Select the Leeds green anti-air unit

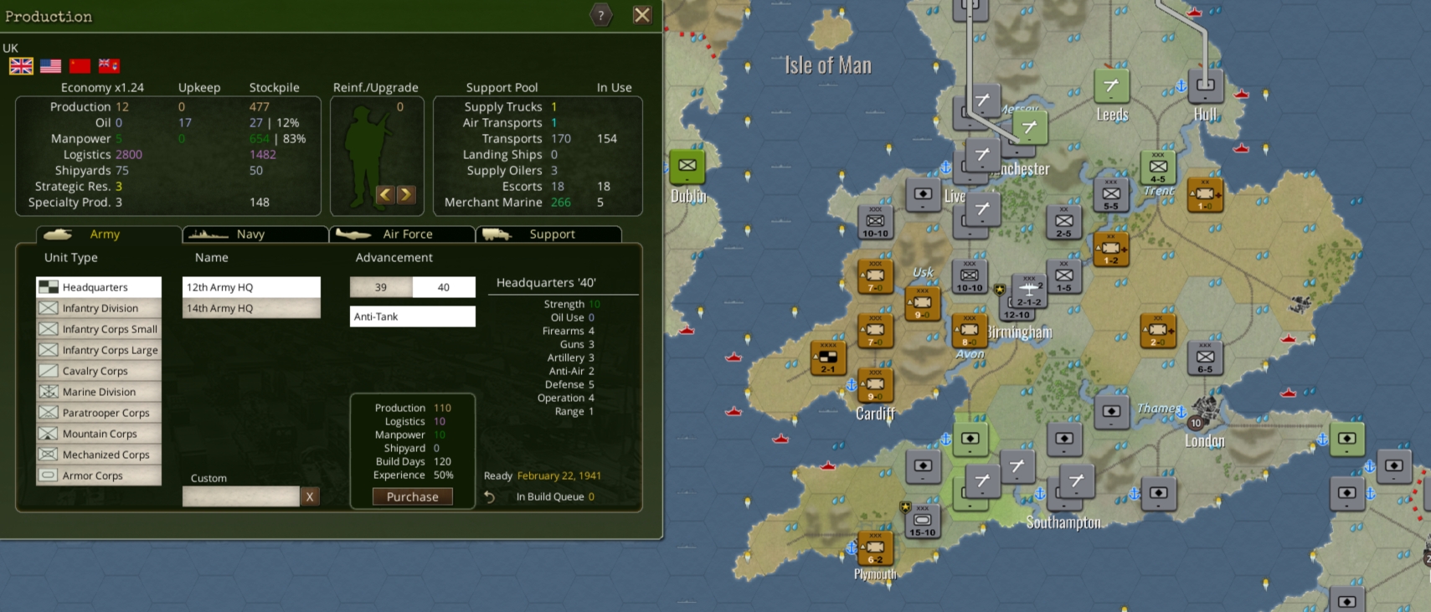coord(1112,86)
